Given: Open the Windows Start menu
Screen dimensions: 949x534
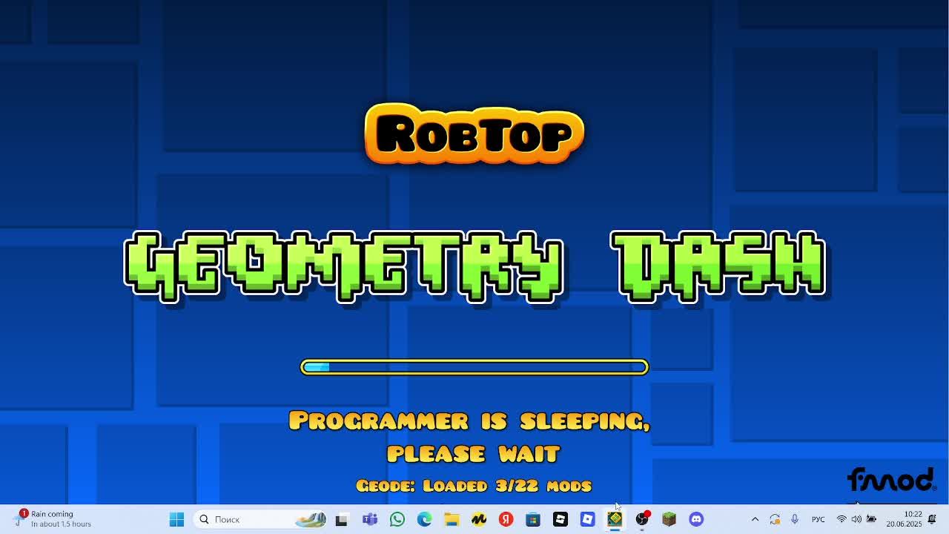Looking at the screenshot, I should tap(176, 519).
